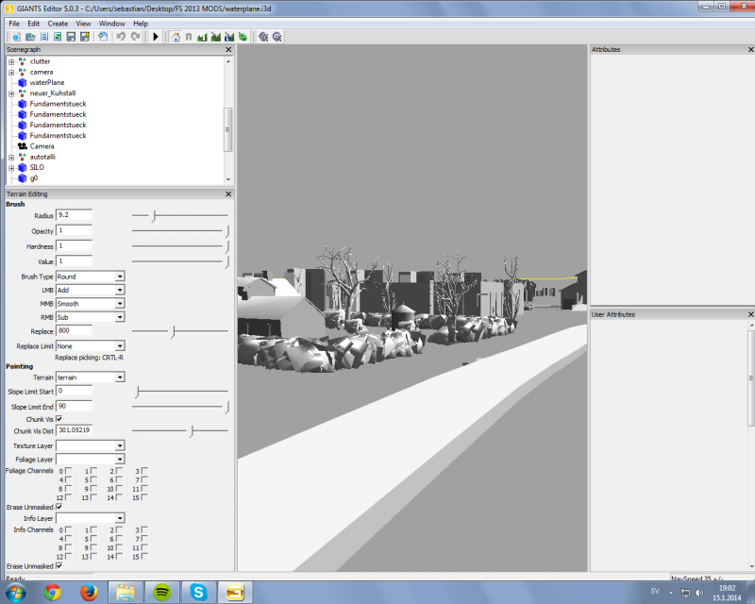Click the second purple gear toolbar icon
This screenshot has width=755, height=604.
click(x=277, y=37)
